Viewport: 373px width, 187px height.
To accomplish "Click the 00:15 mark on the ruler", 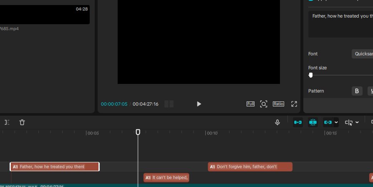I will tap(331, 133).
